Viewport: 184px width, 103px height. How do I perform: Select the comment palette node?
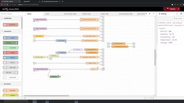click(x=11, y=78)
